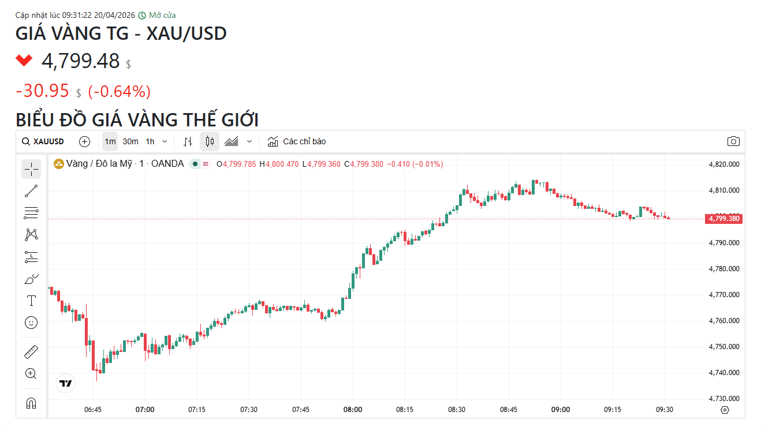Select the brush drawing tool
The width and height of the screenshot is (761, 427).
(x=31, y=279)
